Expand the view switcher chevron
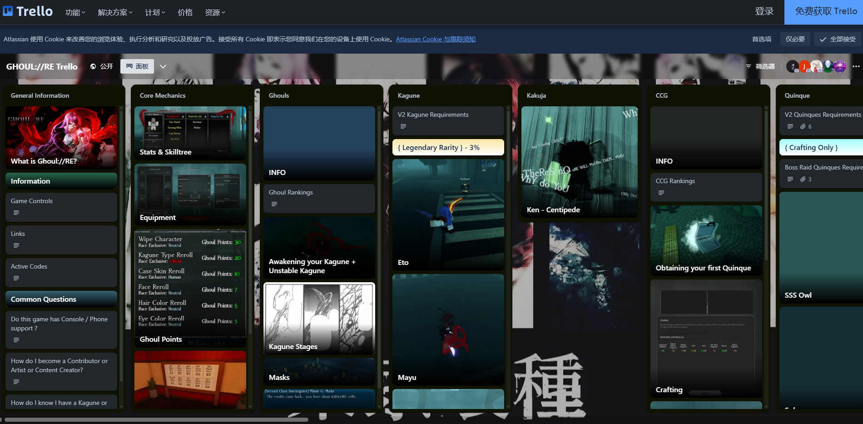The image size is (863, 424). 163,66
